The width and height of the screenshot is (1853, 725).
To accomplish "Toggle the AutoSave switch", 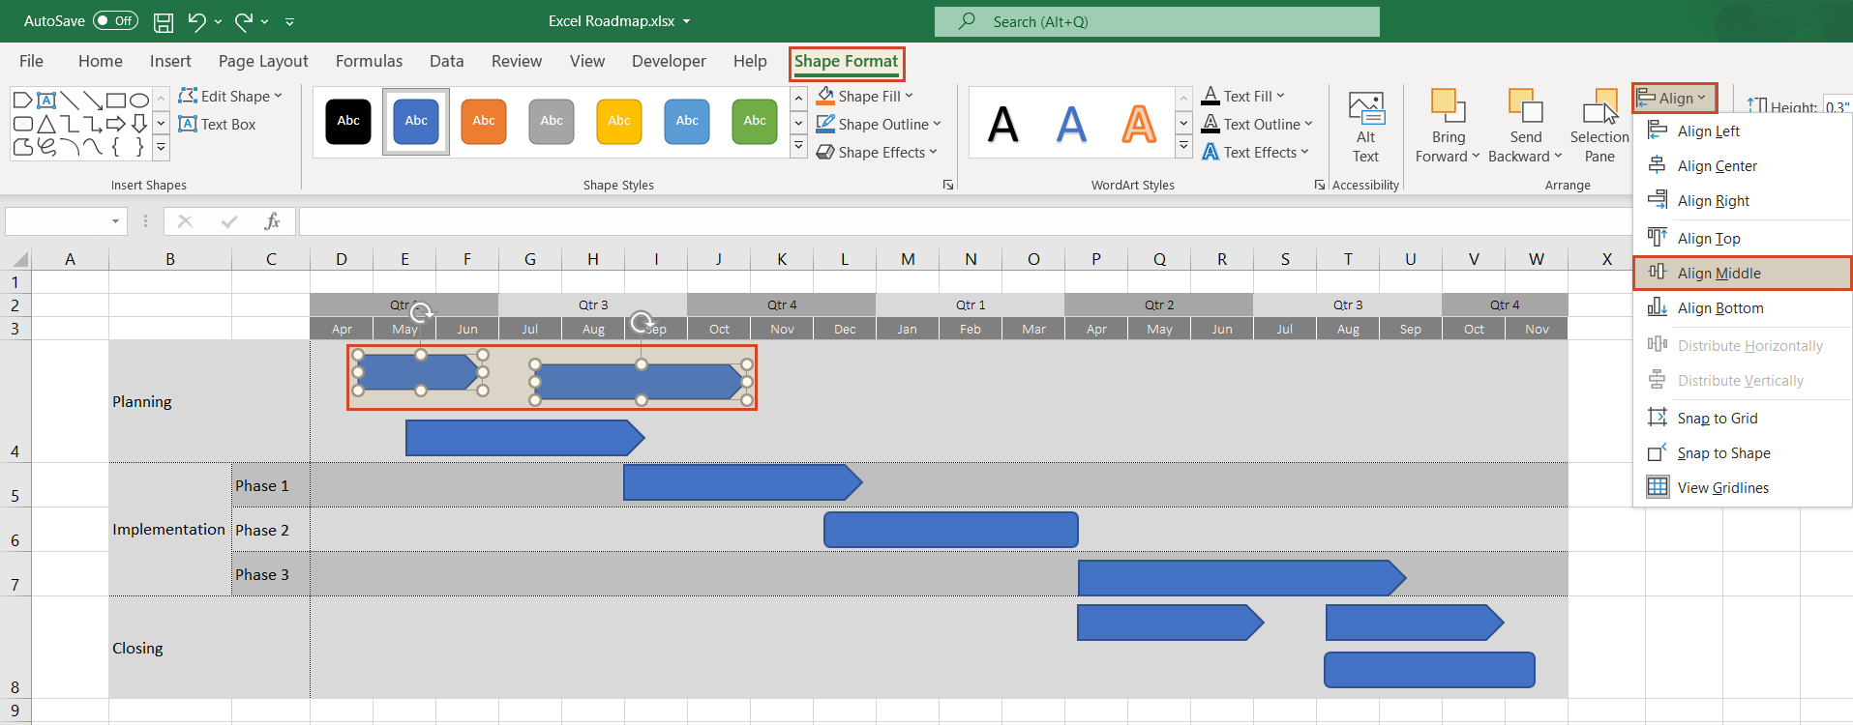I will coord(115,21).
